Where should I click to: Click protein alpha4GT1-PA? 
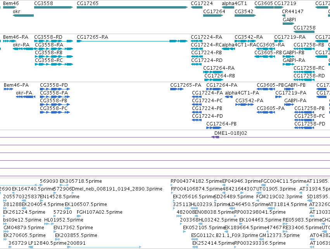[x=229, y=97]
